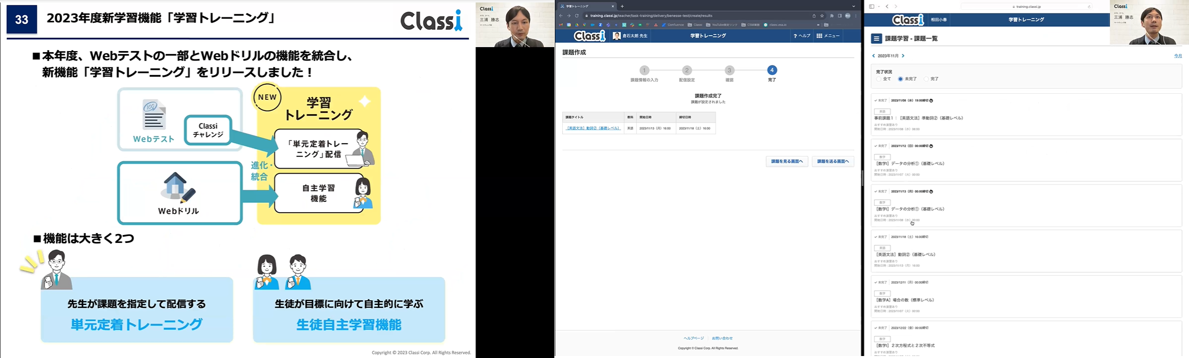Image resolution: width=1189 pixels, height=358 pixels.
Task: Open [数学I] データの分析① task due 11/13
Action: pos(1026,206)
